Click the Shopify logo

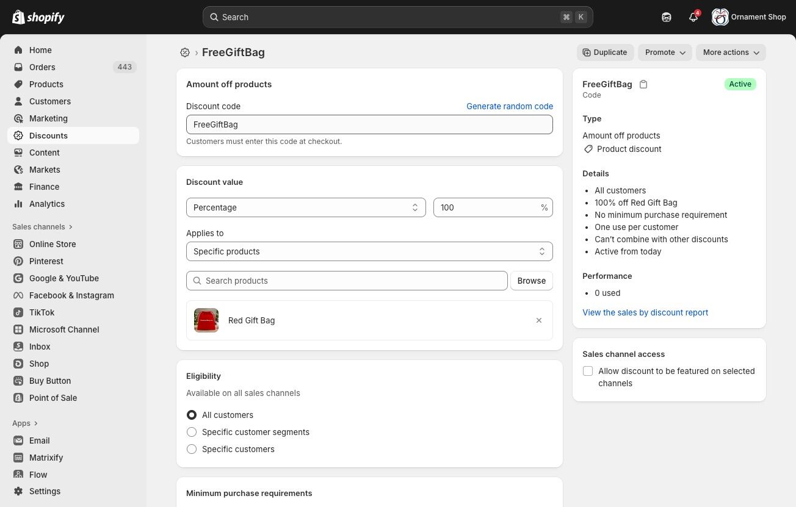[x=38, y=17]
